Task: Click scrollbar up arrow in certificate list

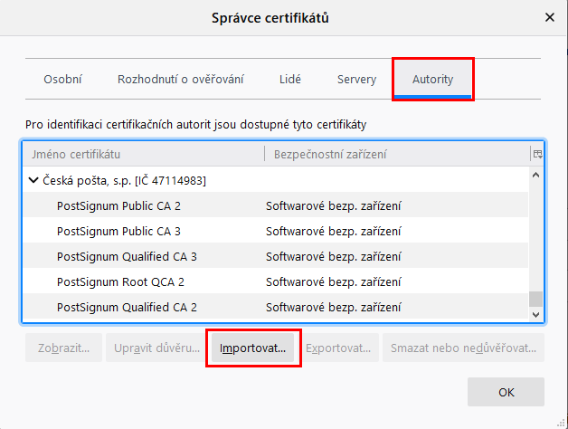Action: tap(536, 175)
